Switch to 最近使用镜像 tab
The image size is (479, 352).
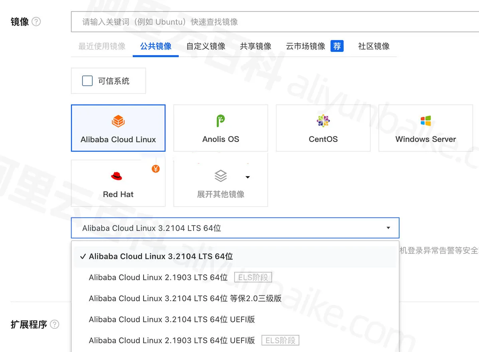102,46
